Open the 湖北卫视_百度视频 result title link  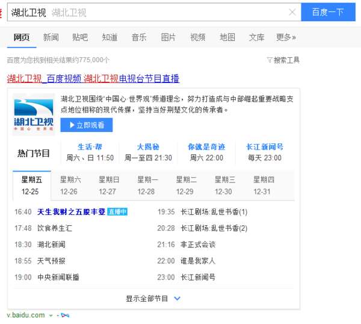93,79
